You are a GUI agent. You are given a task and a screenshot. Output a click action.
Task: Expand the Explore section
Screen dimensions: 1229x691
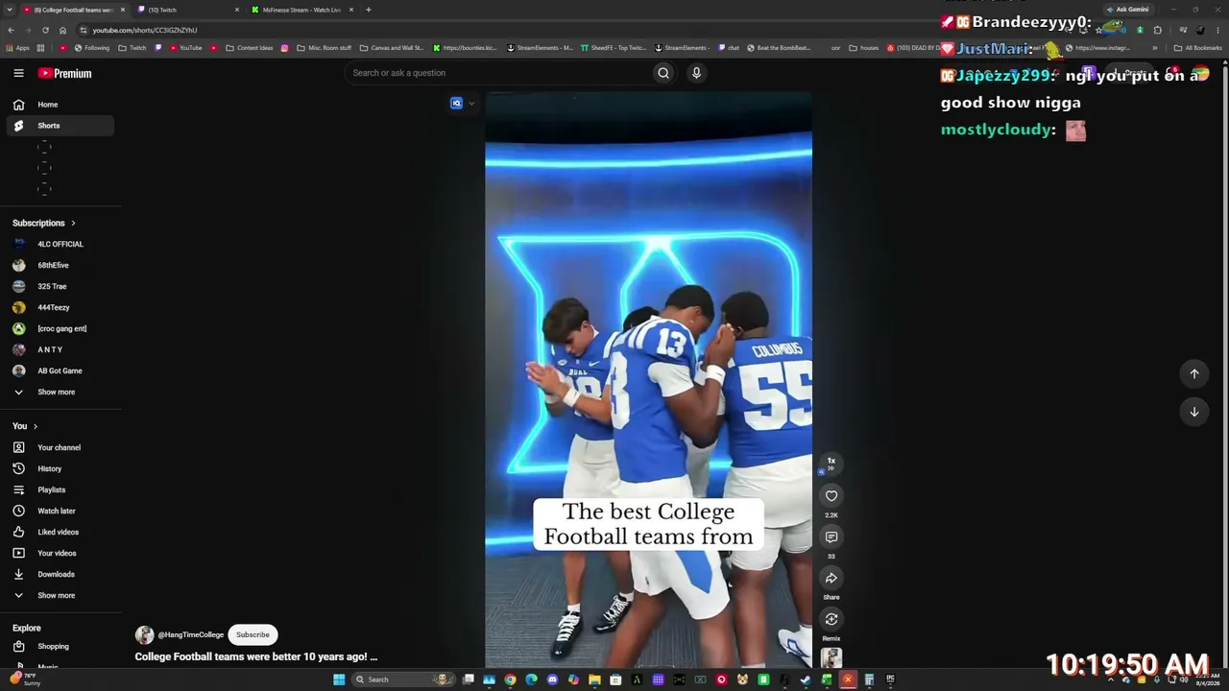coord(27,628)
